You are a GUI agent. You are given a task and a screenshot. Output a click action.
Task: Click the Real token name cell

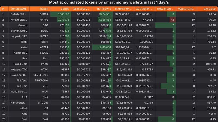[19, 58]
